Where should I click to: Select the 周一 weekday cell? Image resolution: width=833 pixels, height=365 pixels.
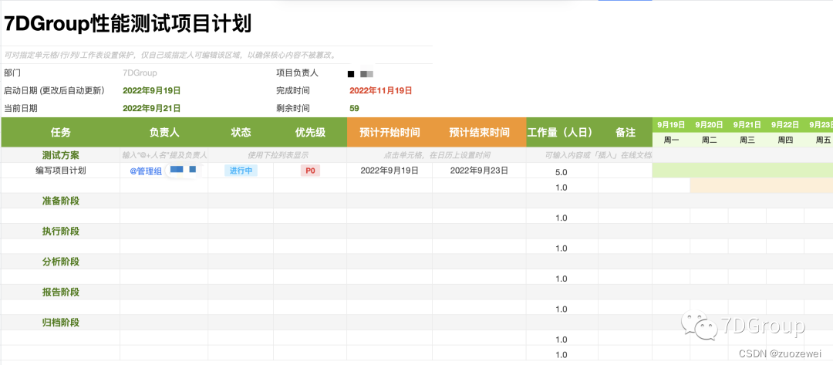click(671, 140)
